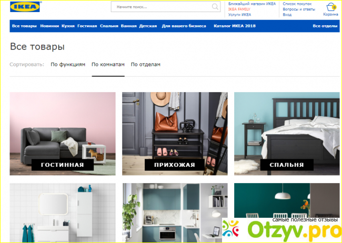This screenshot has width=342, height=243.
Task: Type in the 'Начните поиск' search field
Action: (160, 7)
